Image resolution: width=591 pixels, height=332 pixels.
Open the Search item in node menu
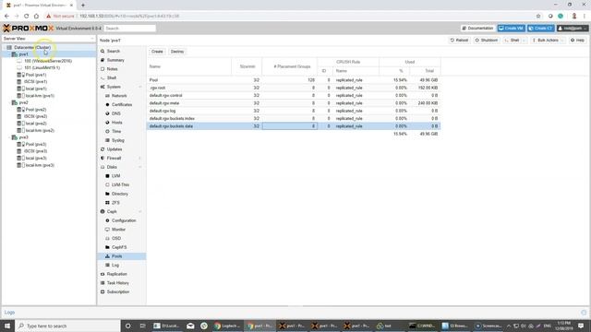(113, 52)
